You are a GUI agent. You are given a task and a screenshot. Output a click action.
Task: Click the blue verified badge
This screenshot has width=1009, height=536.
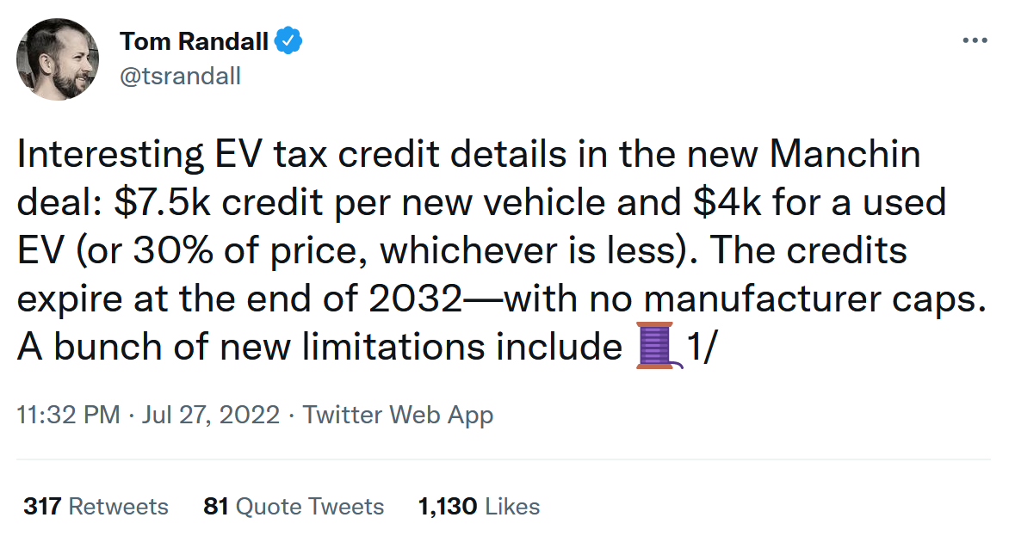pos(287,40)
